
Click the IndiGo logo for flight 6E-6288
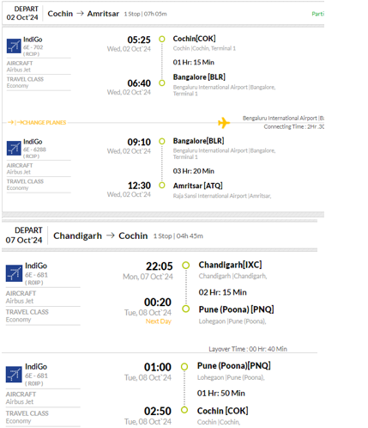click(x=14, y=148)
